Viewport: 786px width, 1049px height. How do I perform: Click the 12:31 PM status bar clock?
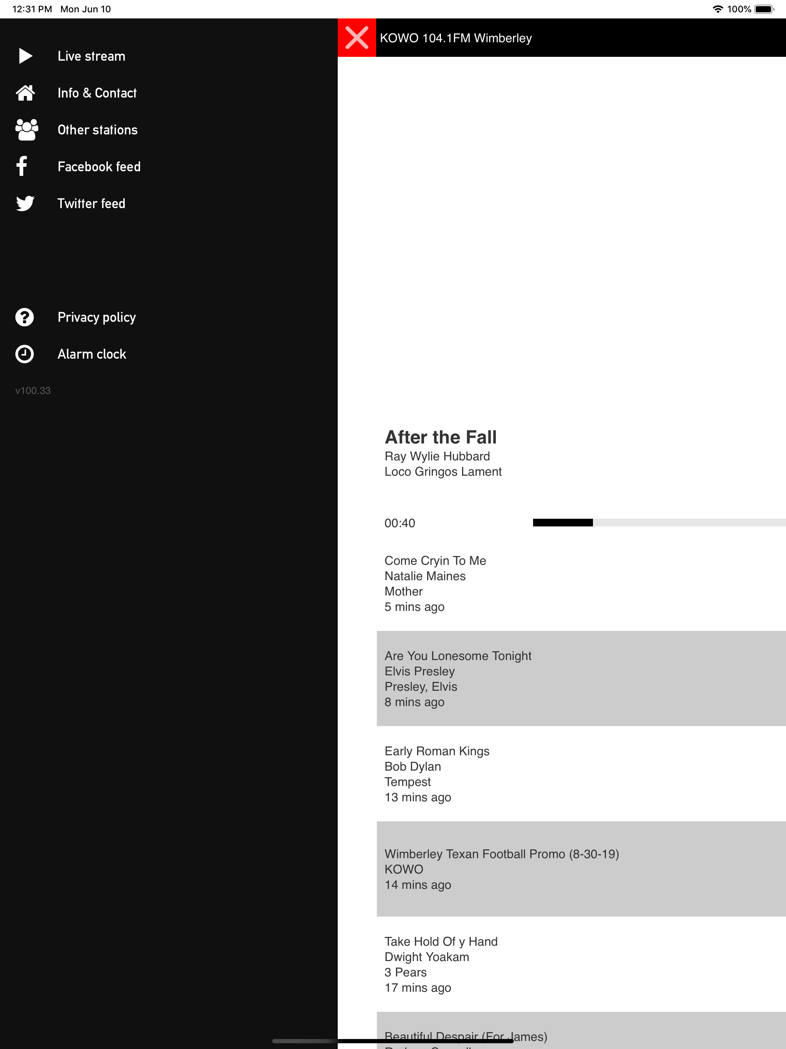[32, 9]
